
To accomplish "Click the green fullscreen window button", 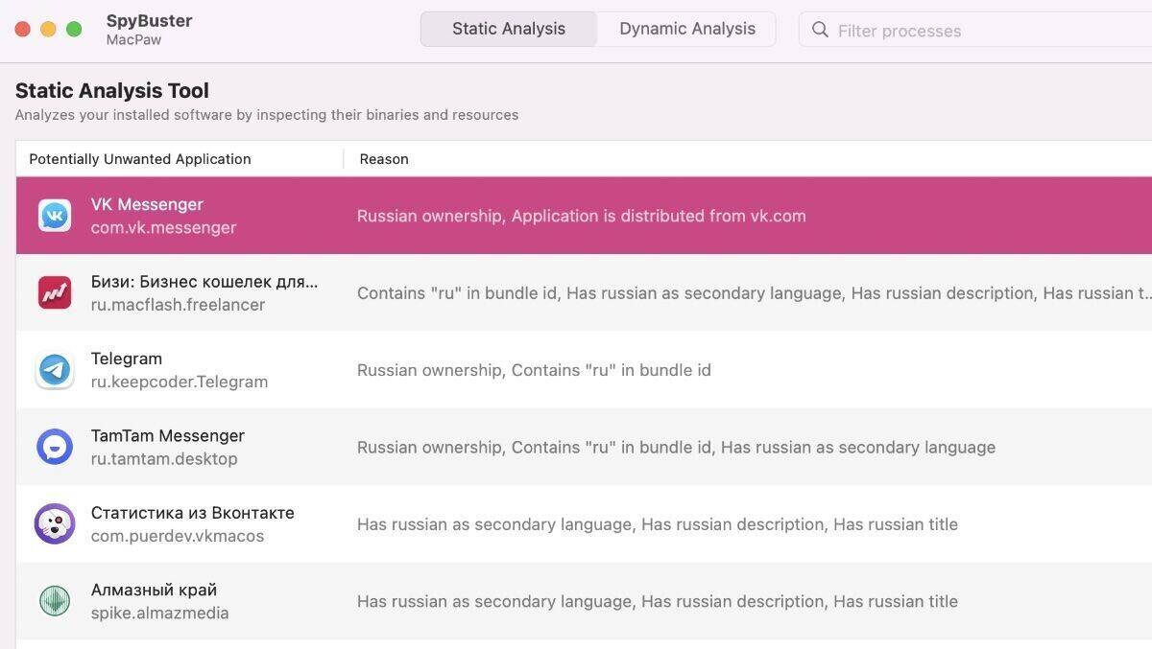I will (74, 30).
